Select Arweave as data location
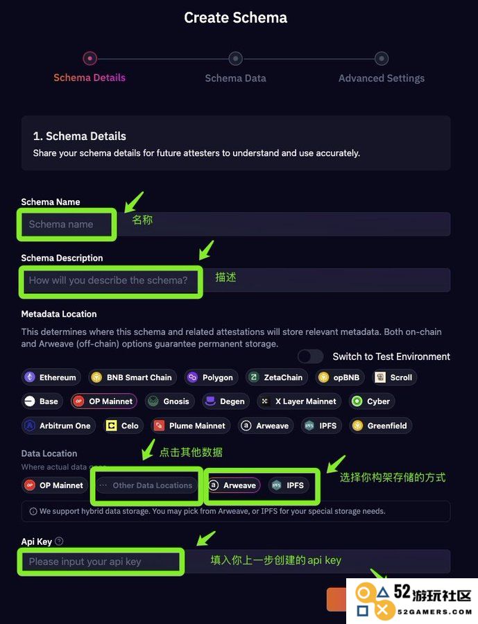478x624 pixels. point(234,485)
